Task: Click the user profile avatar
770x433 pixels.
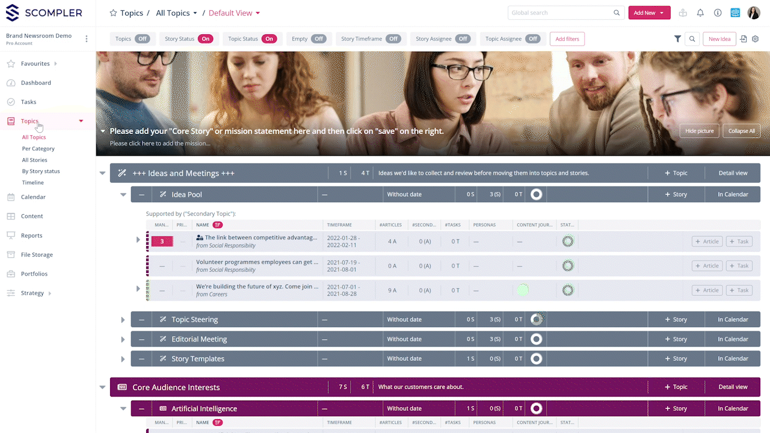Action: (754, 13)
